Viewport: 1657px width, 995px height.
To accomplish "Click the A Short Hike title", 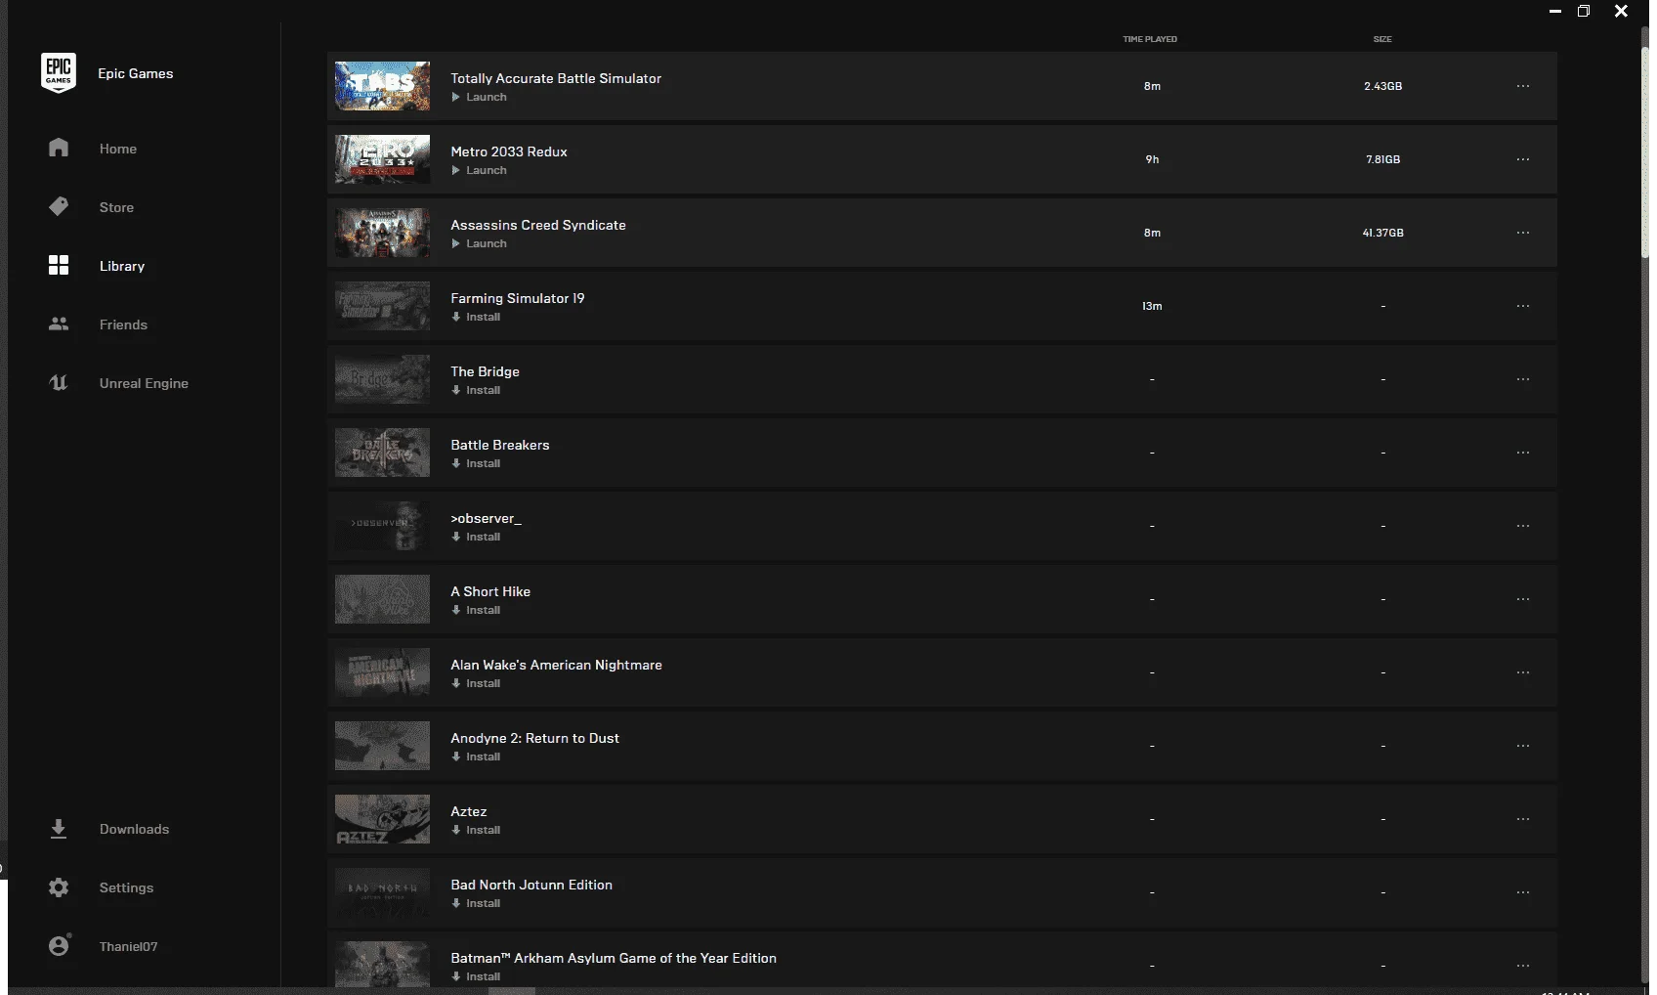I will (x=490, y=591).
